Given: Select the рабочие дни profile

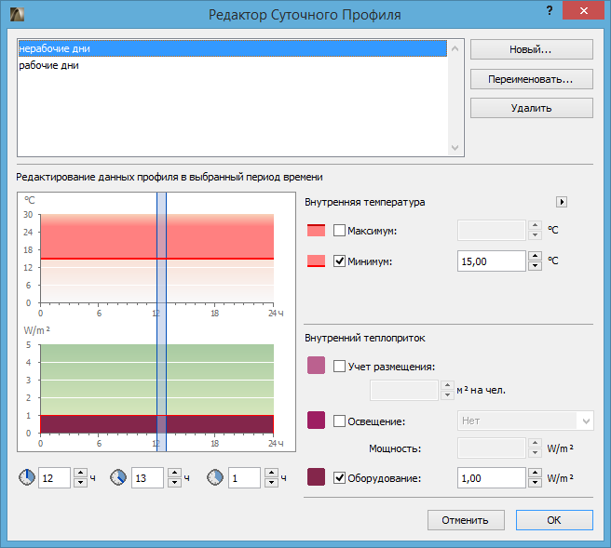Looking at the screenshot, I should click(x=233, y=65).
